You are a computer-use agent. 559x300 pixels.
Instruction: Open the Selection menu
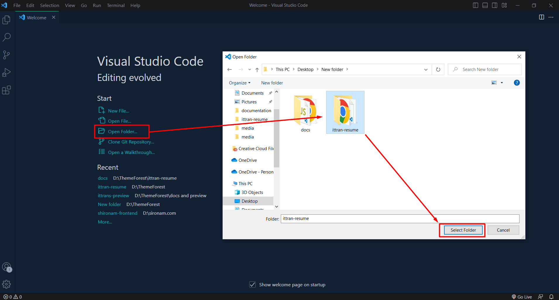[49, 5]
